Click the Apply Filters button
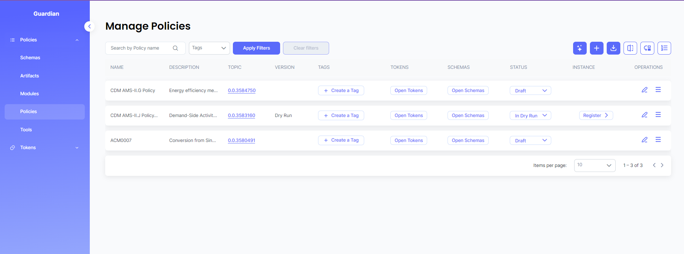Screen dimensions: 684x254 coord(256,48)
